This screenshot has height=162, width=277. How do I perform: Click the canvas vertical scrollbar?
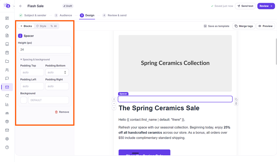coord(276,52)
